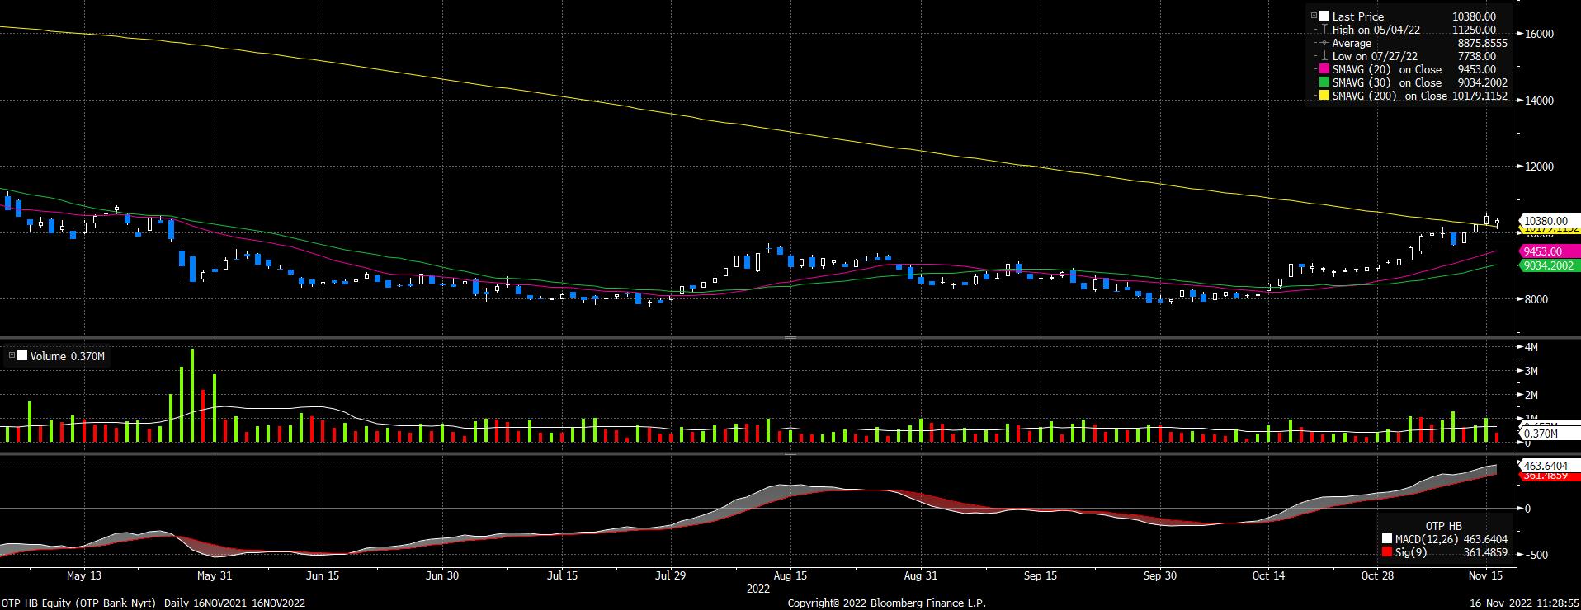
Task: Click the 'Last Price' legend label
Action: point(1357,16)
